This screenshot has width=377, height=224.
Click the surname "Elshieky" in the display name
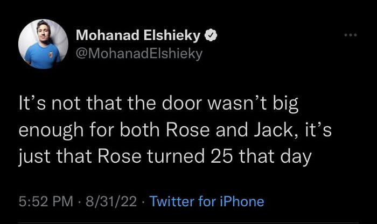coord(171,37)
